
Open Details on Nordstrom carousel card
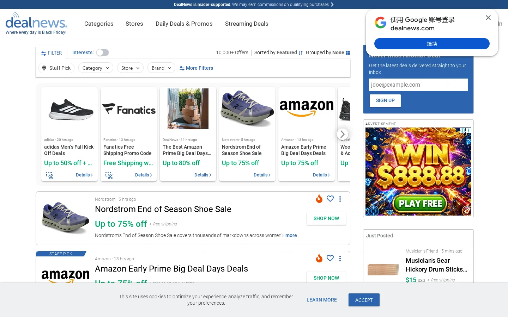click(x=262, y=175)
